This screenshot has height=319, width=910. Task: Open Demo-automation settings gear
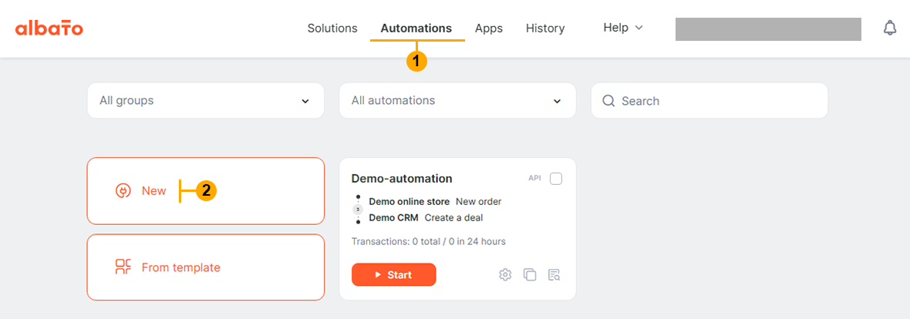pyautogui.click(x=505, y=275)
